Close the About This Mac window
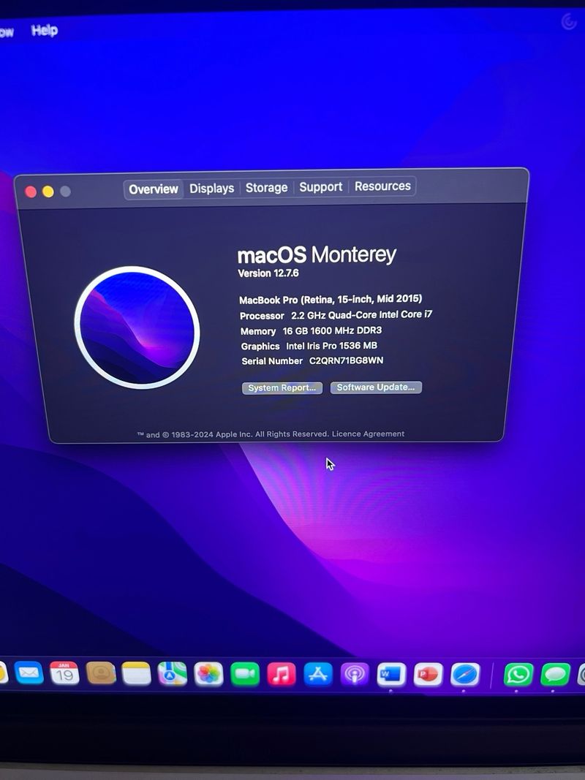 coord(31,192)
